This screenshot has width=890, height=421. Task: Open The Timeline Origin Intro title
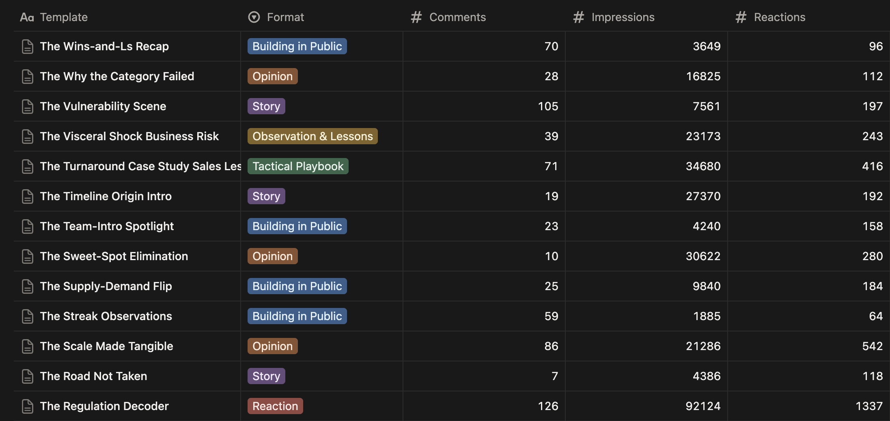[106, 196]
